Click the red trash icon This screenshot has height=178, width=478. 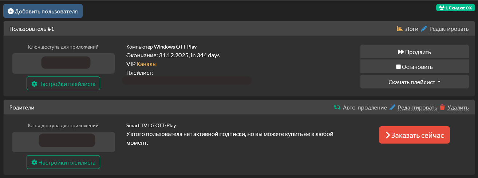coord(442,107)
